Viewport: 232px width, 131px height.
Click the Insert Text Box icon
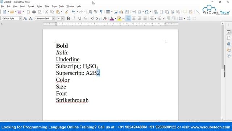[127, 12]
